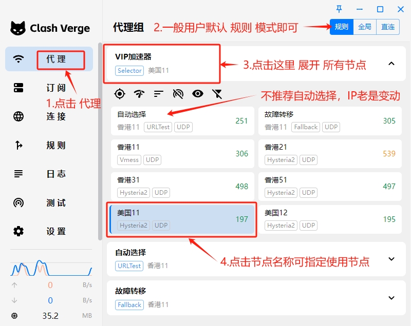Run the delay test with the speed-check icon
This screenshot has height=326, width=411.
point(139,94)
